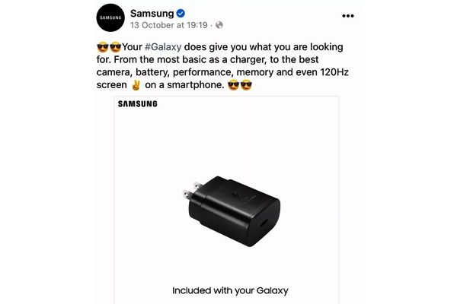
Task: Click the 13 October at 19:19 timestamp
Action: 169,25
